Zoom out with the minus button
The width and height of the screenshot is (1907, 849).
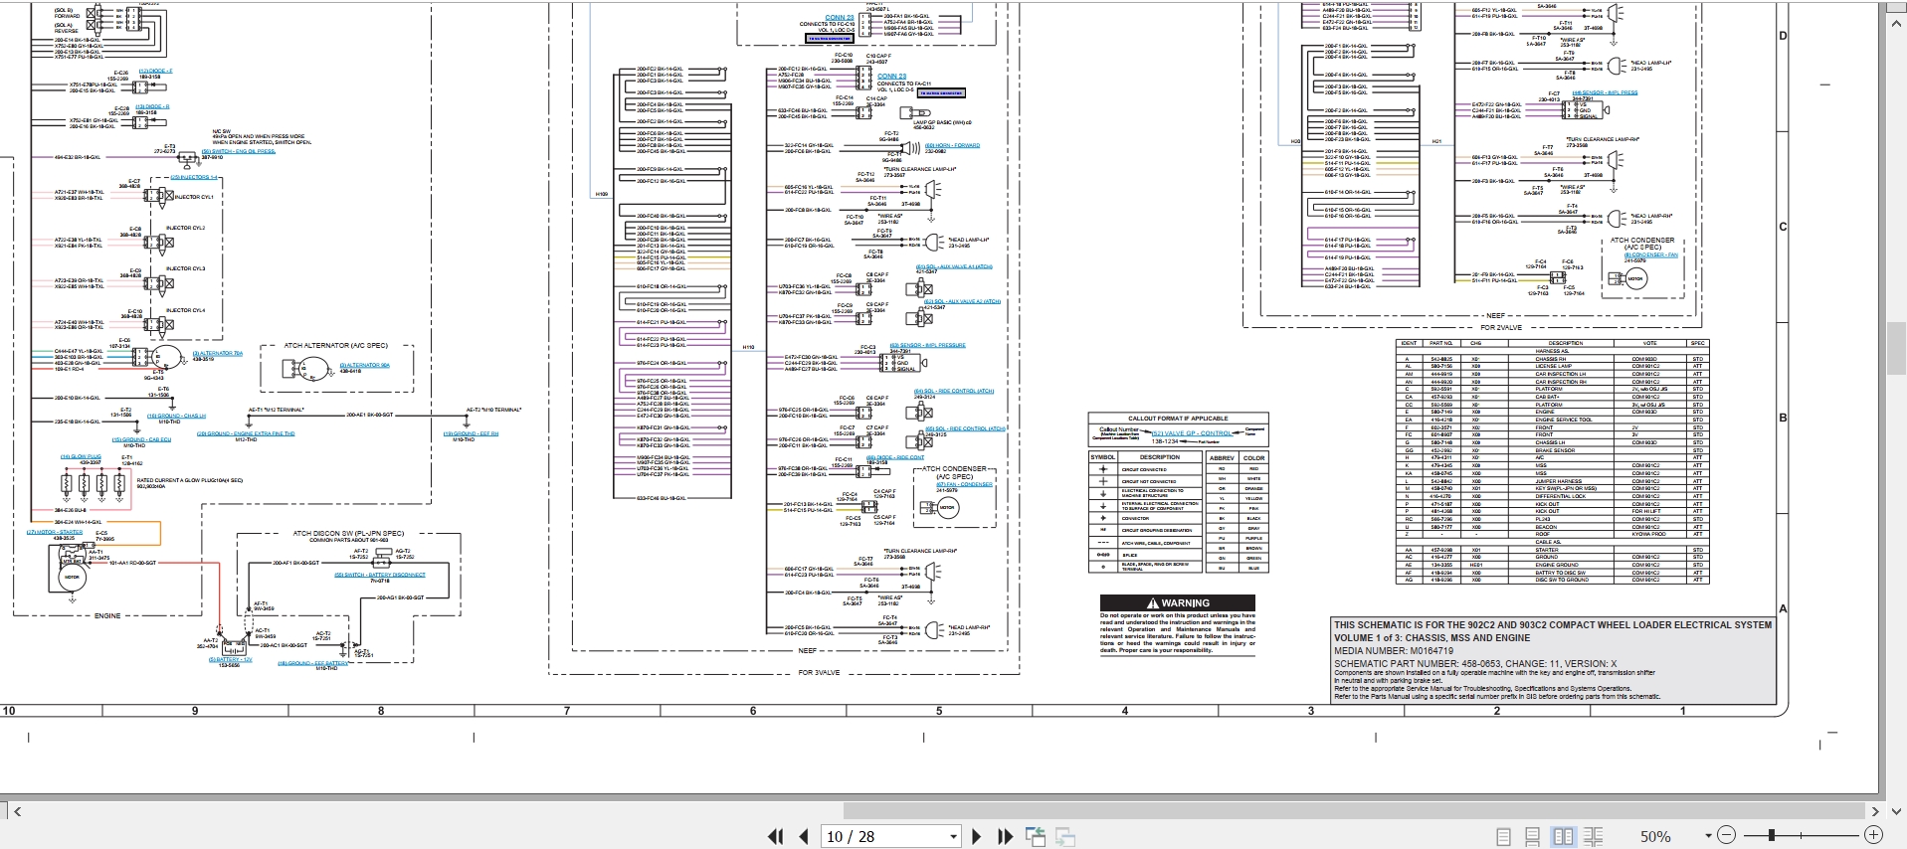click(1726, 836)
